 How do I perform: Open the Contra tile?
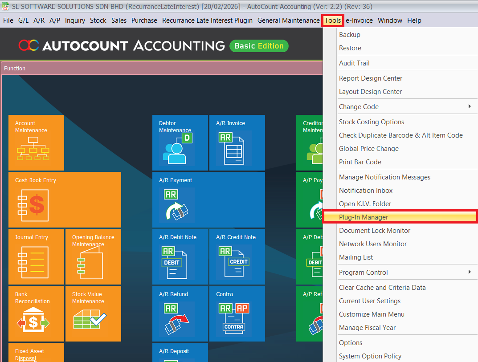(237, 313)
